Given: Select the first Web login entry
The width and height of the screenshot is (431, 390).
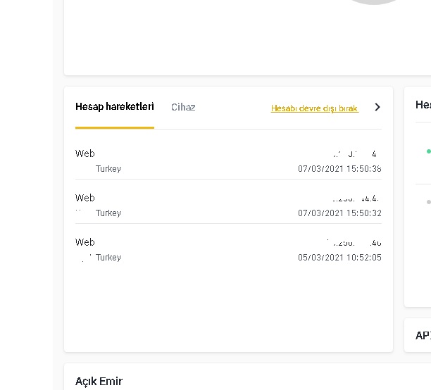Looking at the screenshot, I should (x=85, y=153).
